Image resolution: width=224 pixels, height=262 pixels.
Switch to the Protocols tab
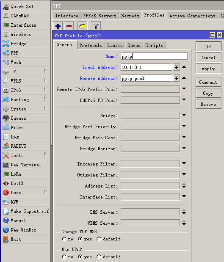click(91, 45)
